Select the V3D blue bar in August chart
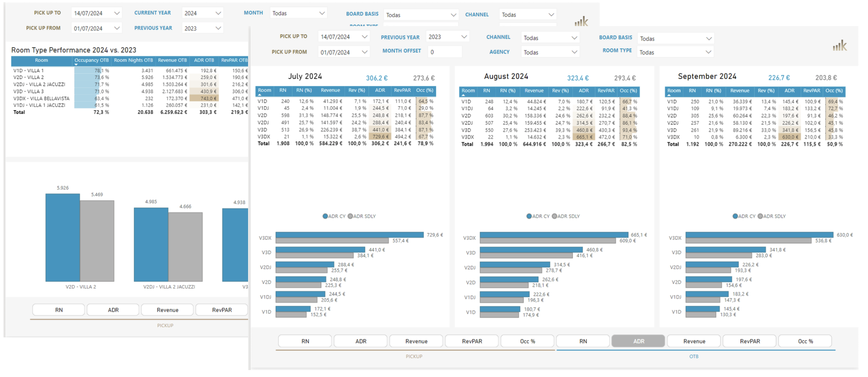Image resolution: width=868 pixels, height=377 pixels. pyautogui.click(x=531, y=249)
